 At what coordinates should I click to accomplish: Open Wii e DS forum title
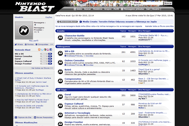point(69,51)
